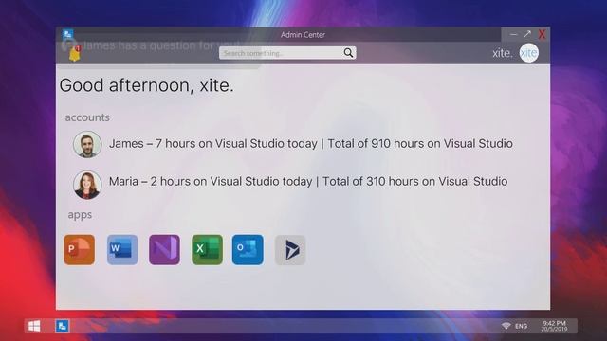This screenshot has height=341, width=607.
Task: Open the round xite profile avatar
Action: [529, 53]
